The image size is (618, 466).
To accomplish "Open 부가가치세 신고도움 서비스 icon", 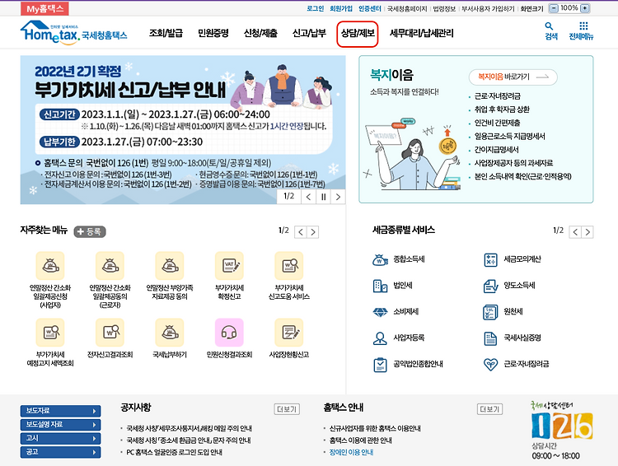I will (x=289, y=265).
